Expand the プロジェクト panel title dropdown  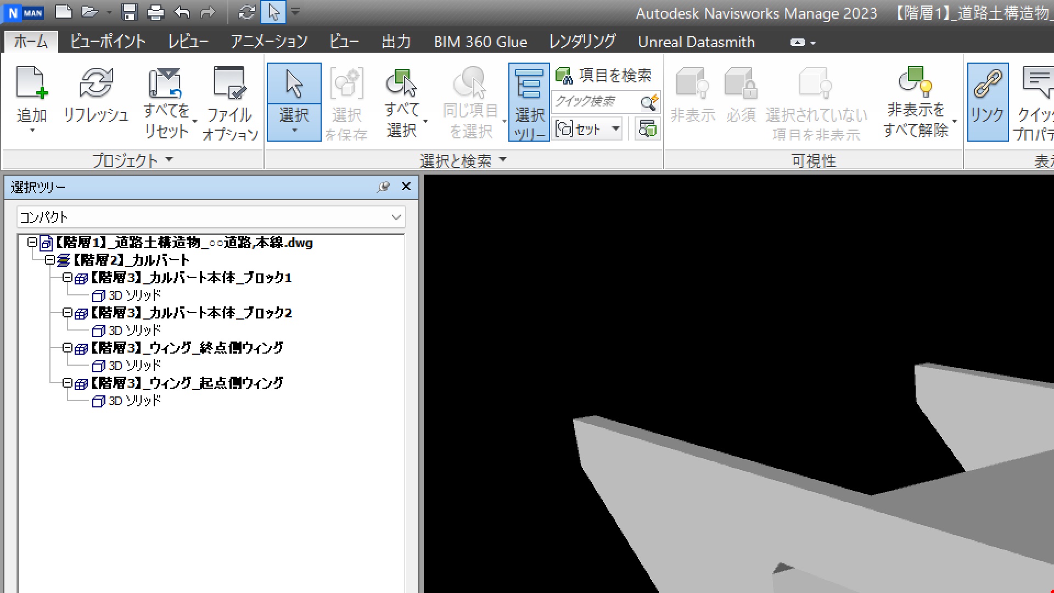[x=169, y=160]
